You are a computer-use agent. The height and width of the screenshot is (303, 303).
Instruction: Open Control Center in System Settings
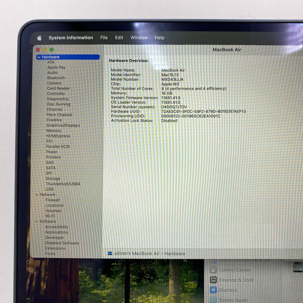[235, 270]
